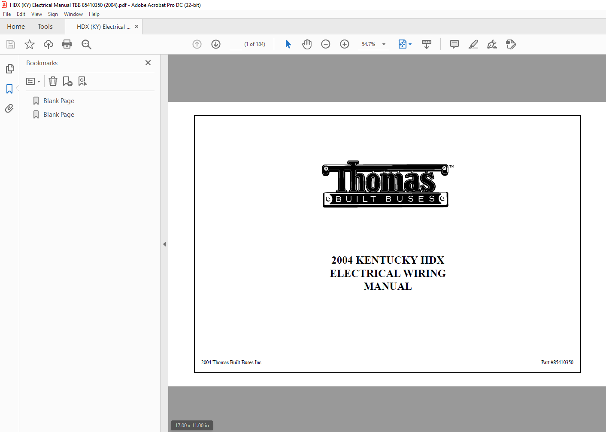
Task: Select the first Blank Page bookmark
Action: [59, 101]
